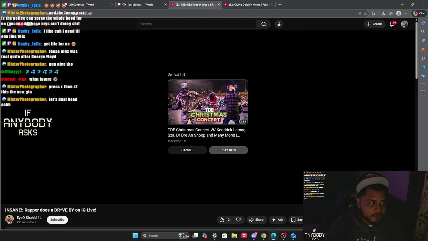Open Edge sidebar Telegram-style send icon

click(423, 76)
